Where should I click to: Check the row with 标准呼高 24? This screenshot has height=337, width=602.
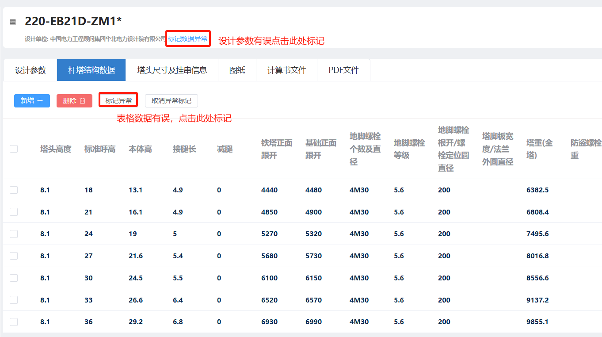(x=14, y=234)
